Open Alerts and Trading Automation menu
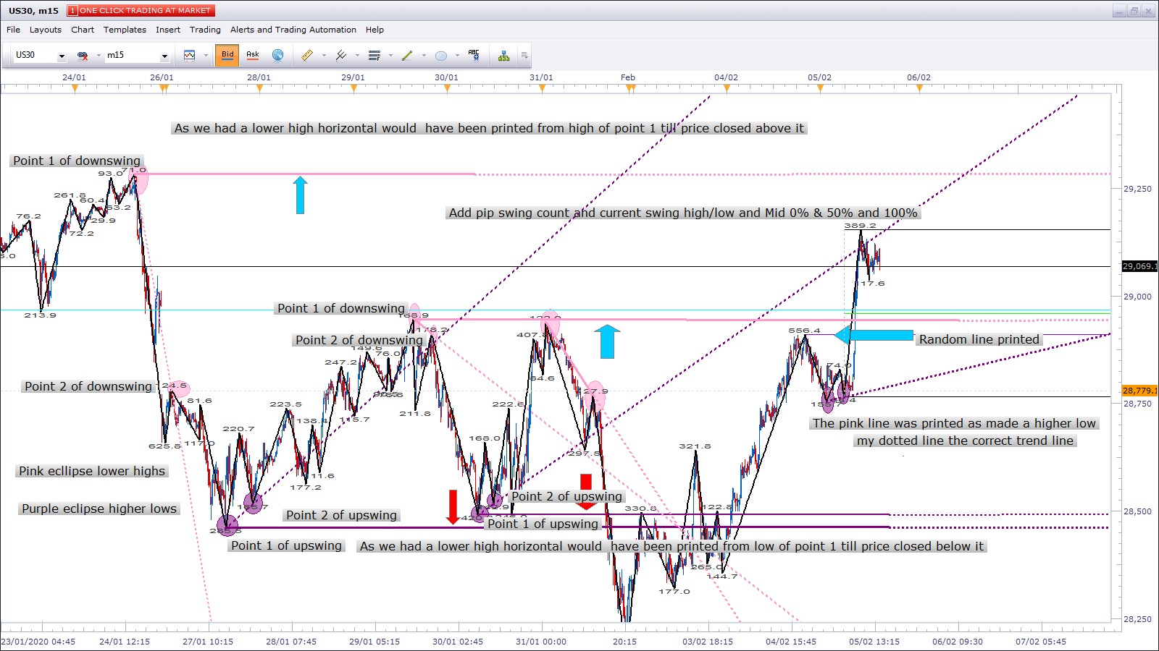Viewport: 1159px width, 651px height. 293,30
